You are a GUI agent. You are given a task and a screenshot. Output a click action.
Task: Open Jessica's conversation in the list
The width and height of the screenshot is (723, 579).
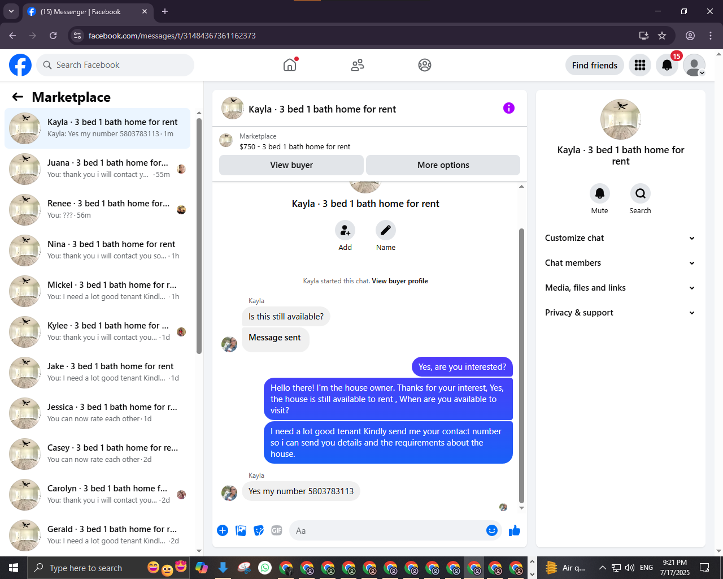click(97, 413)
